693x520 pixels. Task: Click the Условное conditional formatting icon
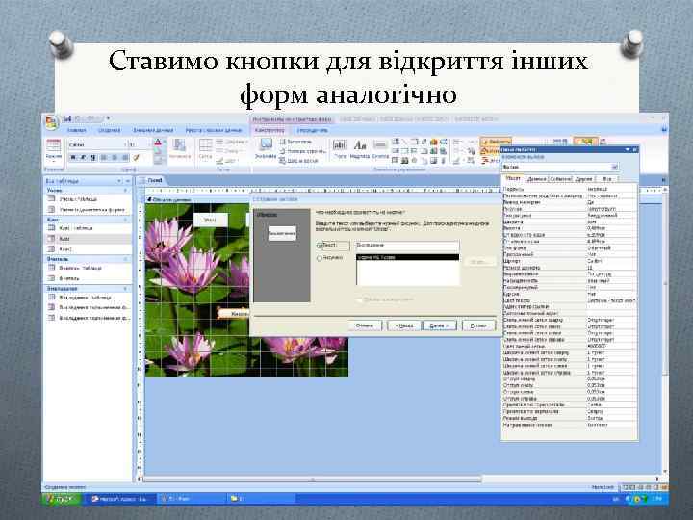[180, 149]
